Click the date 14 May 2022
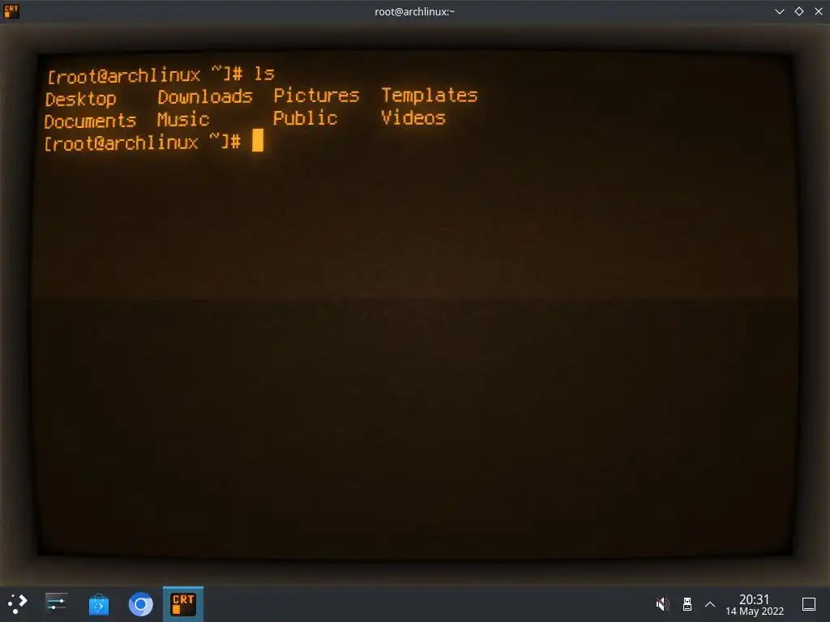Image resolution: width=830 pixels, height=622 pixels. [755, 611]
